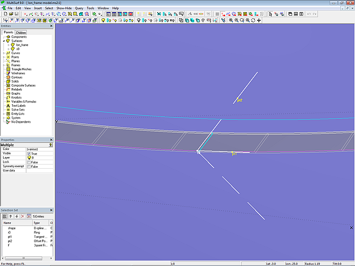Click the Save diskette icon
This screenshot has height=266, width=355.
tap(16, 14)
